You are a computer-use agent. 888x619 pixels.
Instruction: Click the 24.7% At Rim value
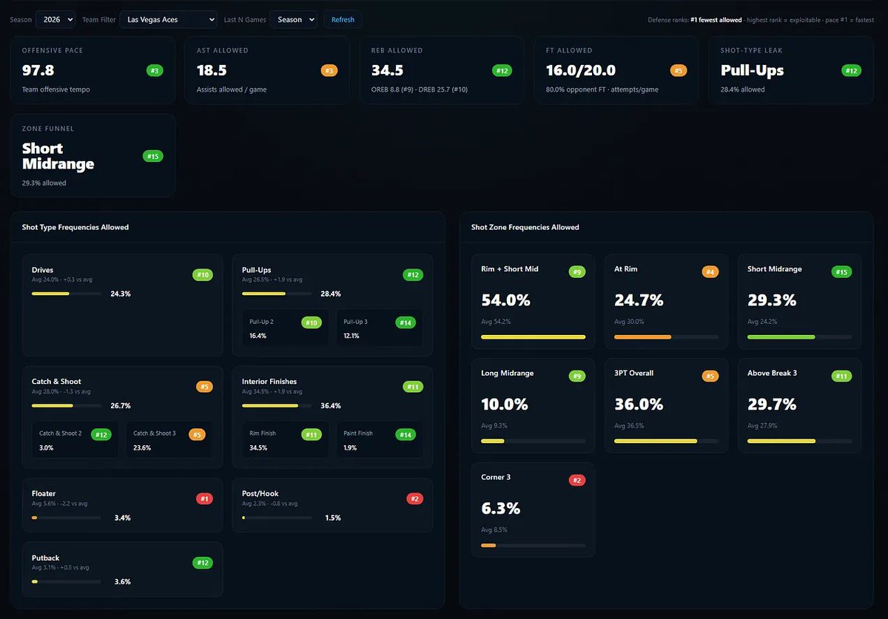pos(639,300)
